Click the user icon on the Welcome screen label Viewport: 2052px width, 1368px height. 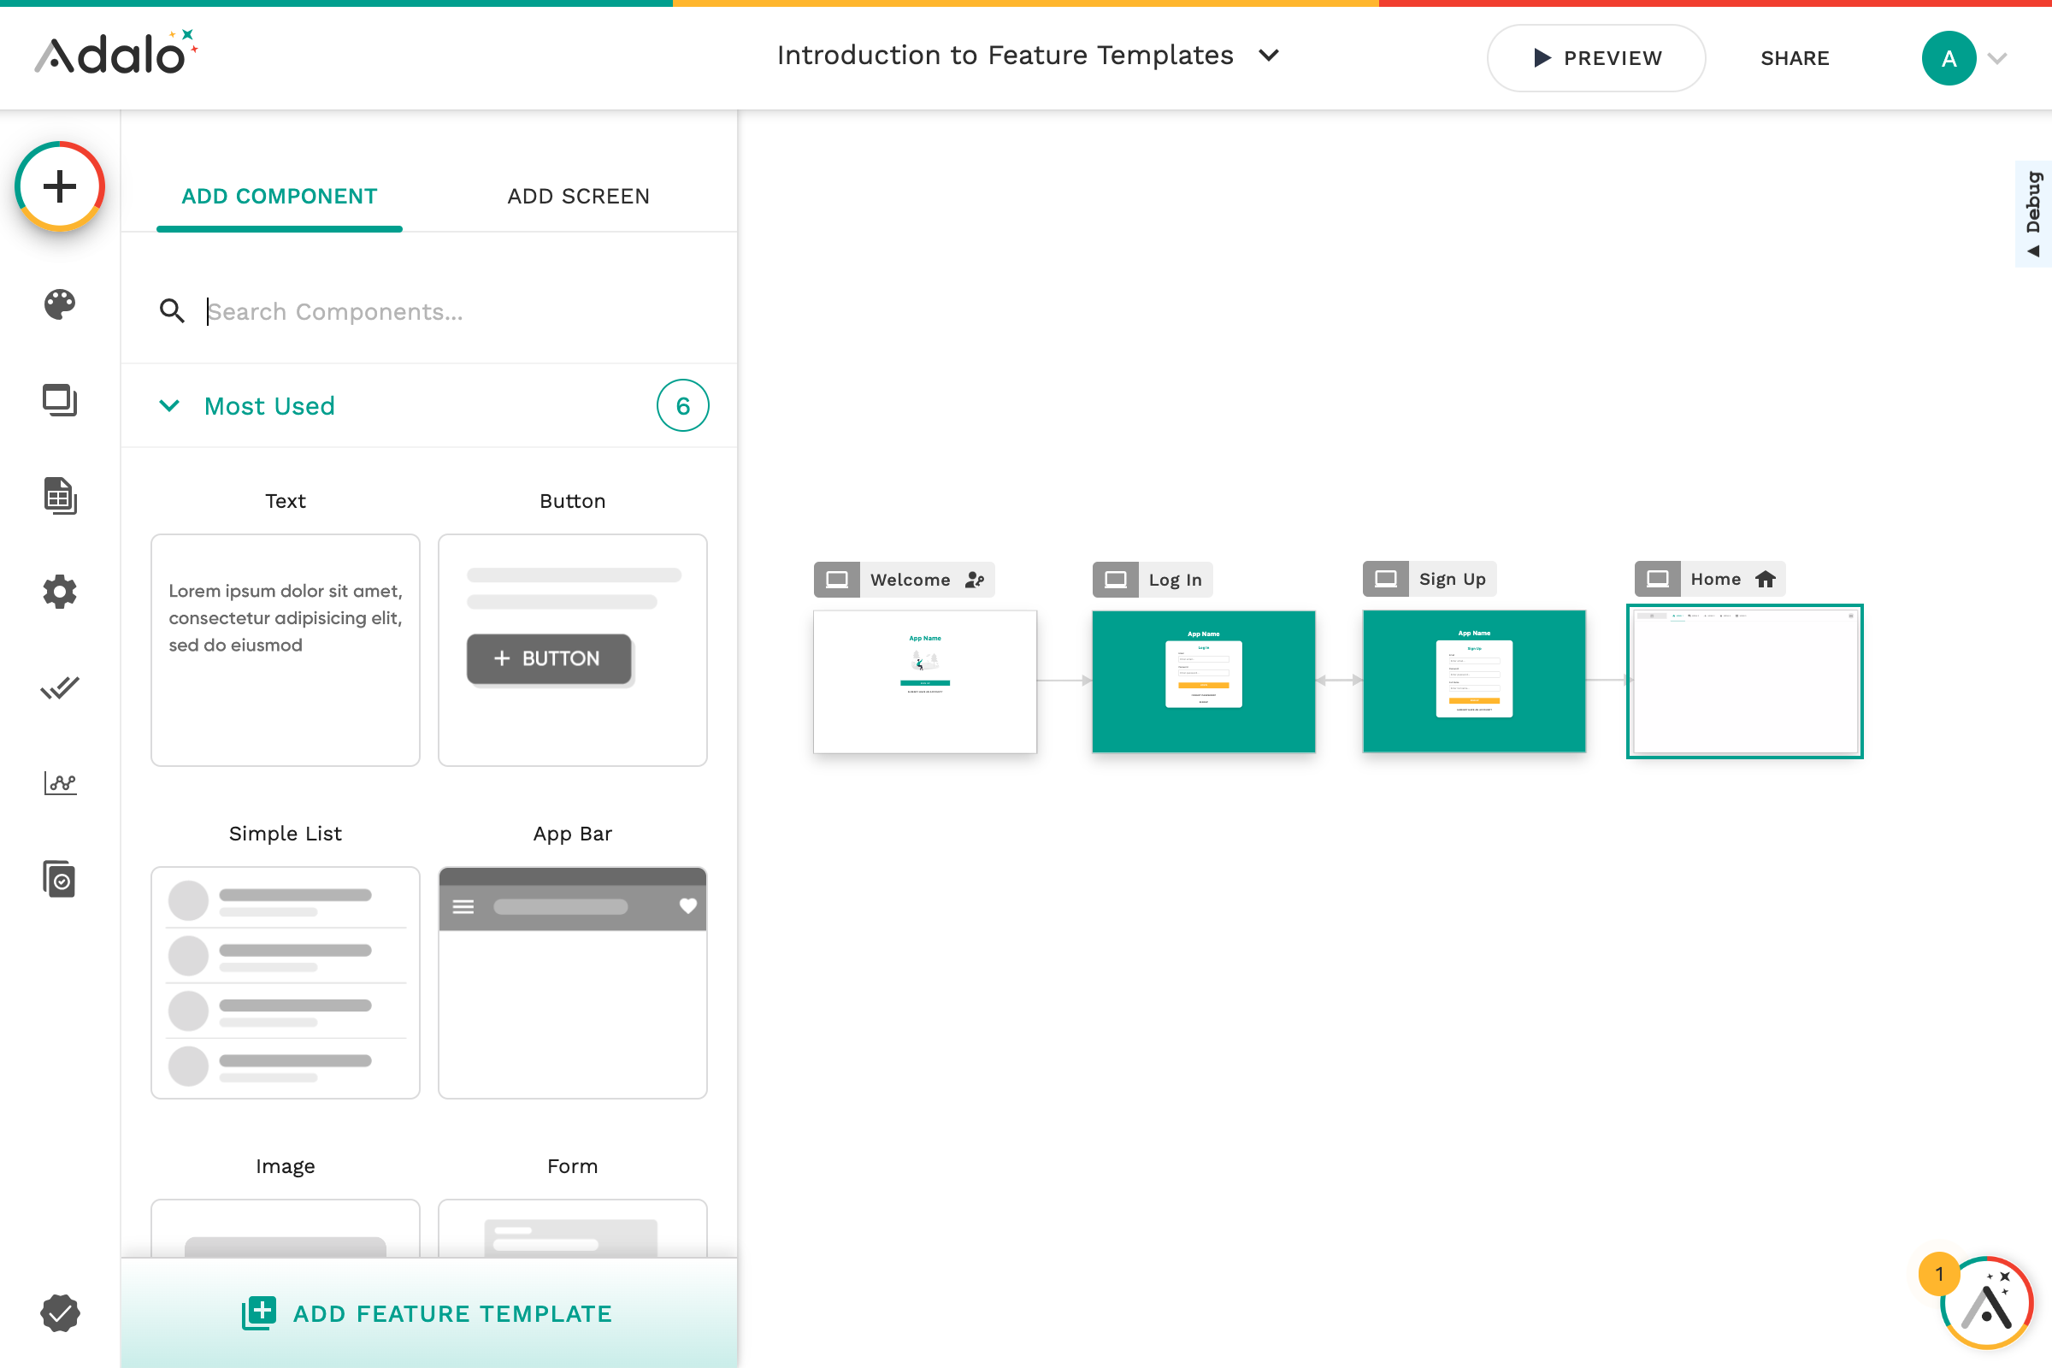point(976,580)
